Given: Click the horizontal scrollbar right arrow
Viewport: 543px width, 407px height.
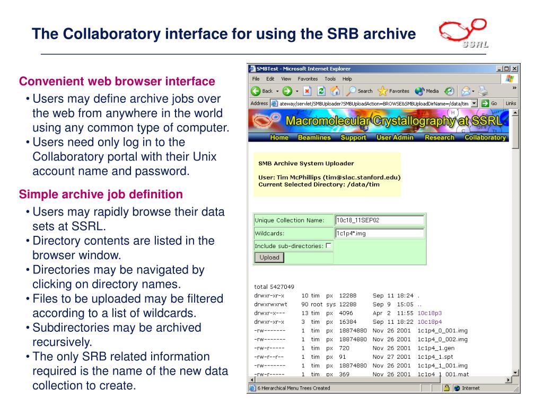Looking at the screenshot, I should [509, 379].
